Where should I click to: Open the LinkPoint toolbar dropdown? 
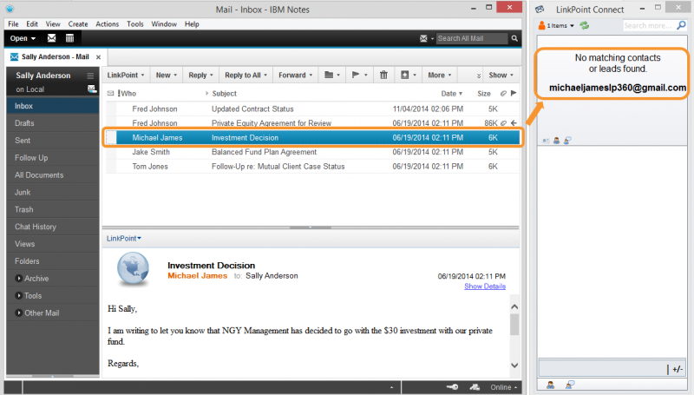pos(126,76)
